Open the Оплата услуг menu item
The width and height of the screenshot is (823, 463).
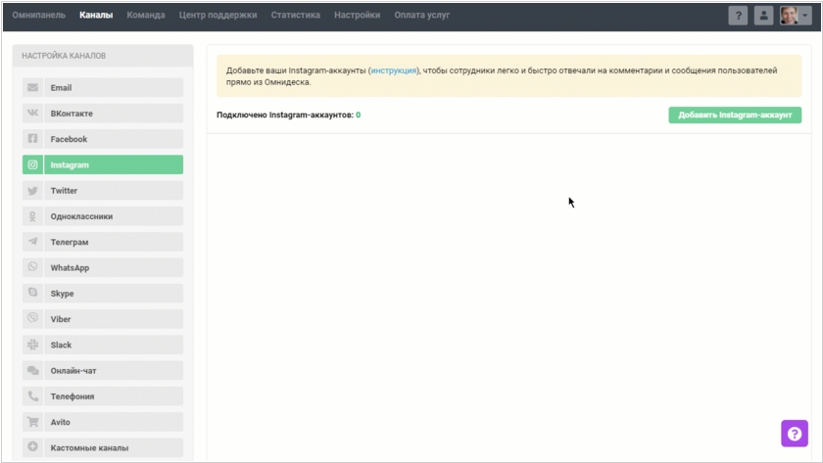[422, 16]
